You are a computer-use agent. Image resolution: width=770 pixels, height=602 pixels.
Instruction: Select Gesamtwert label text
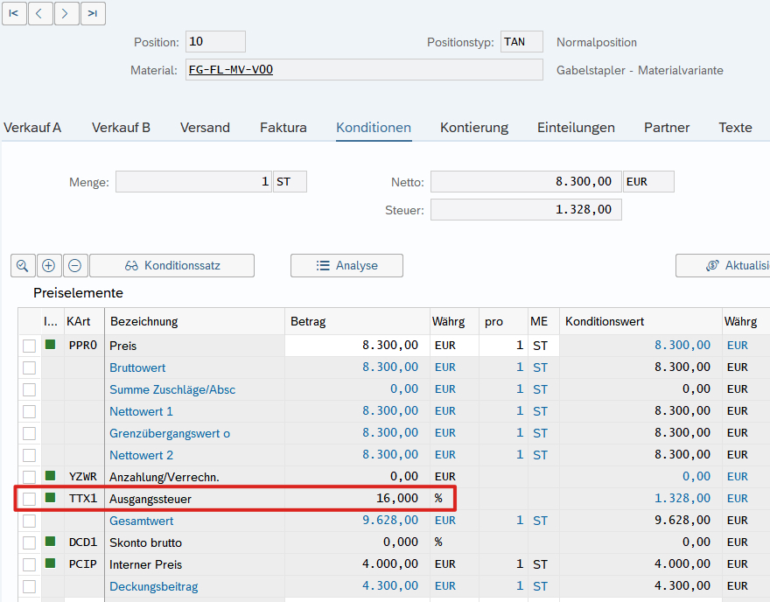coord(142,521)
